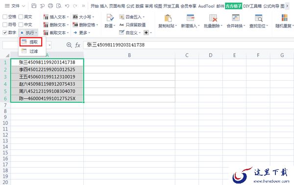This screenshot has height=185, width=294.
Task: Click the Undo arrow icon
Action: tap(67, 6)
